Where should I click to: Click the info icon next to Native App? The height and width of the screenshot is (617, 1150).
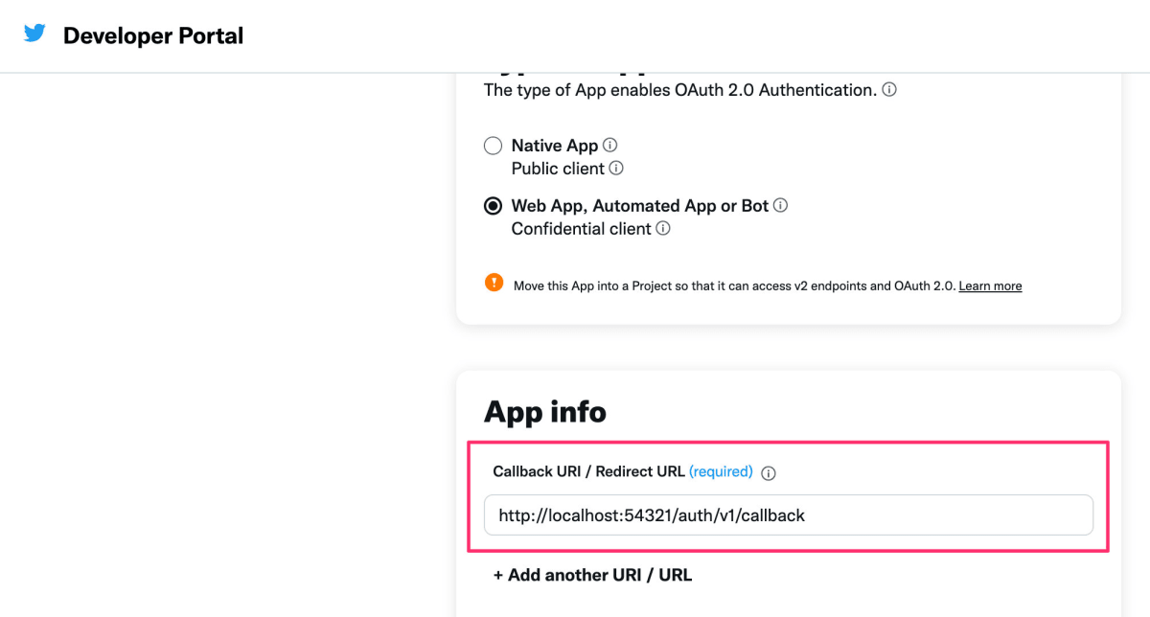(x=609, y=145)
